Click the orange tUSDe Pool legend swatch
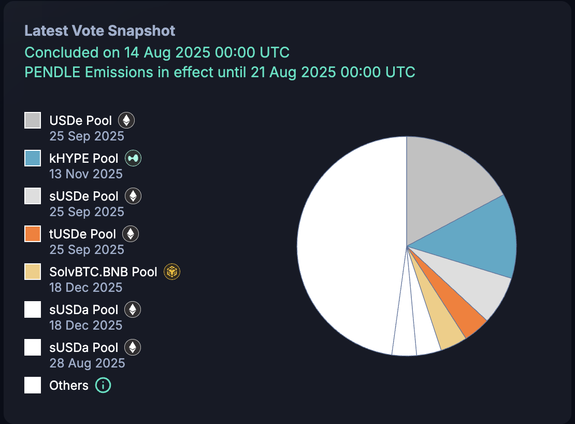 tap(33, 234)
